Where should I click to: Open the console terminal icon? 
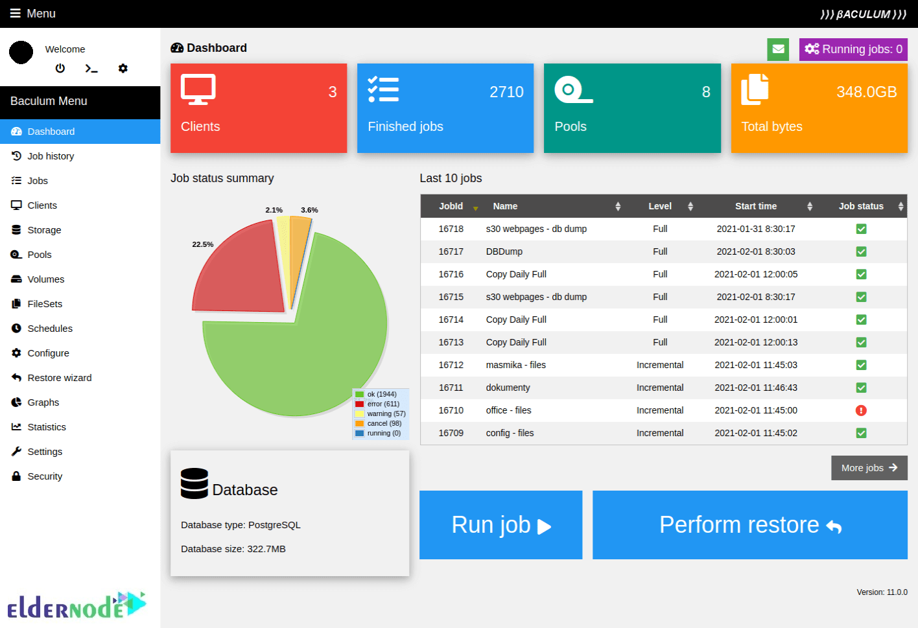click(x=91, y=68)
